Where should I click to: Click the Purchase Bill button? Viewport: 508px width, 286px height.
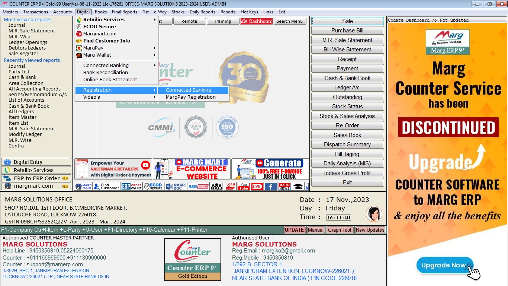click(x=347, y=31)
